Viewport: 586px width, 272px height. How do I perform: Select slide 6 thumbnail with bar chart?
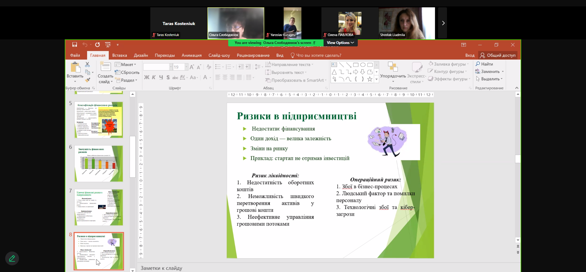click(x=99, y=163)
